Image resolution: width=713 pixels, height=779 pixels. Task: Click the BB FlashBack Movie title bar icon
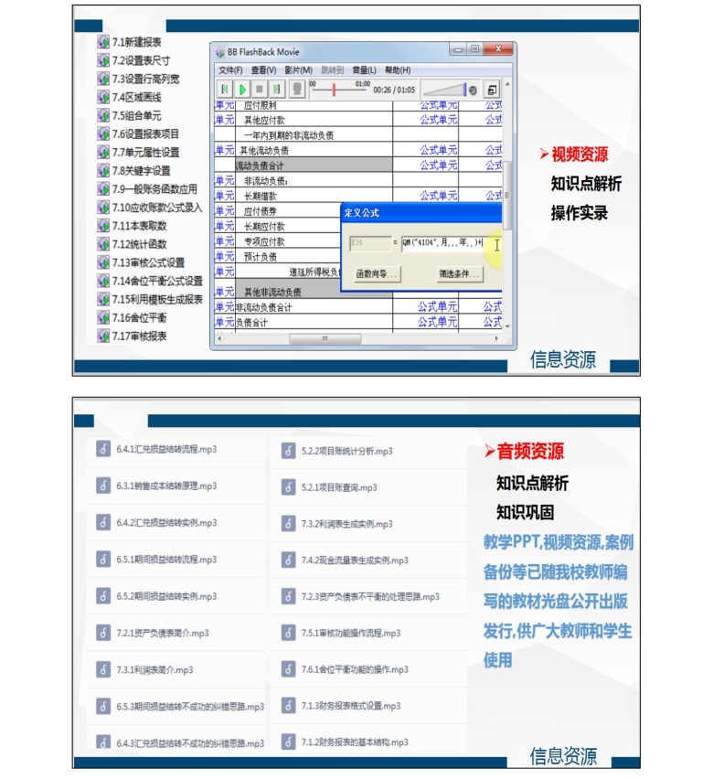point(219,52)
